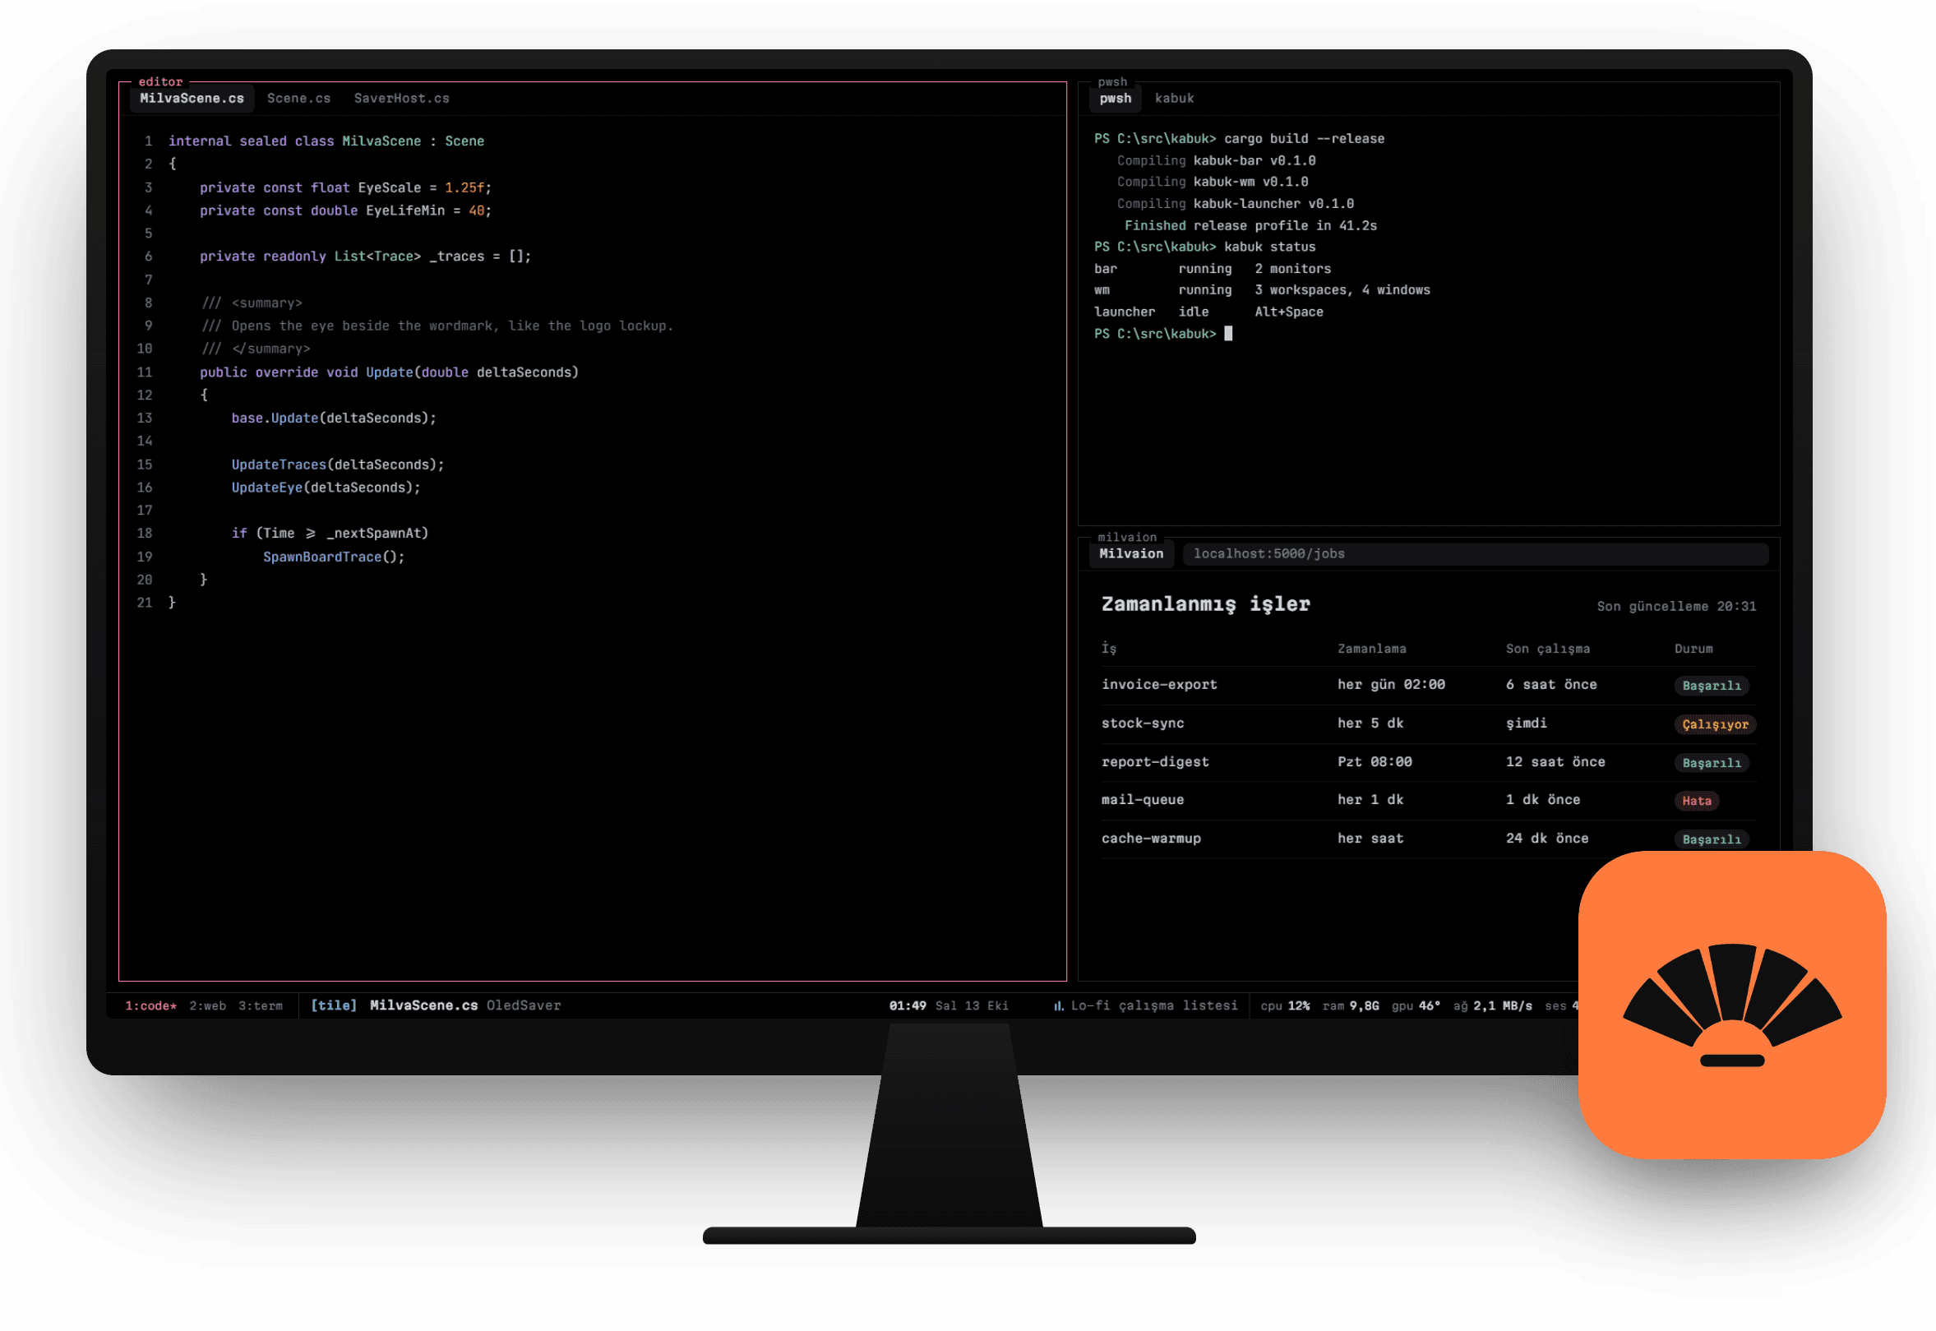Click the OledSaver project label in status bar
The image size is (1936, 1331).
523,1005
